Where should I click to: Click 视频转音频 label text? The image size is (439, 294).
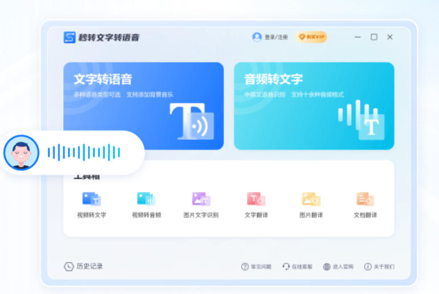(x=147, y=215)
